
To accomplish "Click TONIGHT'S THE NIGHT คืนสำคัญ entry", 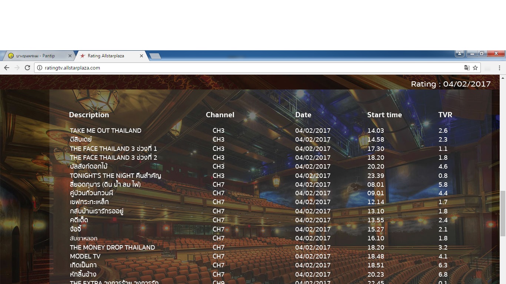I will 116,176.
